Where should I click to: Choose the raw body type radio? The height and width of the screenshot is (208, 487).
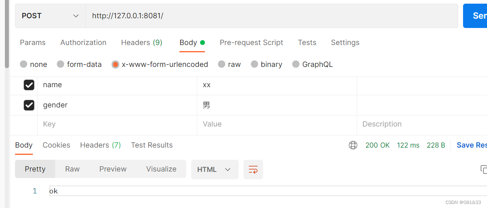[x=222, y=64]
